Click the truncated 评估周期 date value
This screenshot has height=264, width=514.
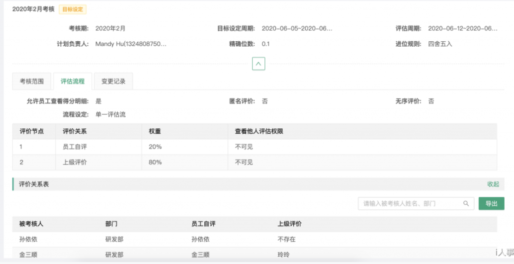[x=462, y=28]
